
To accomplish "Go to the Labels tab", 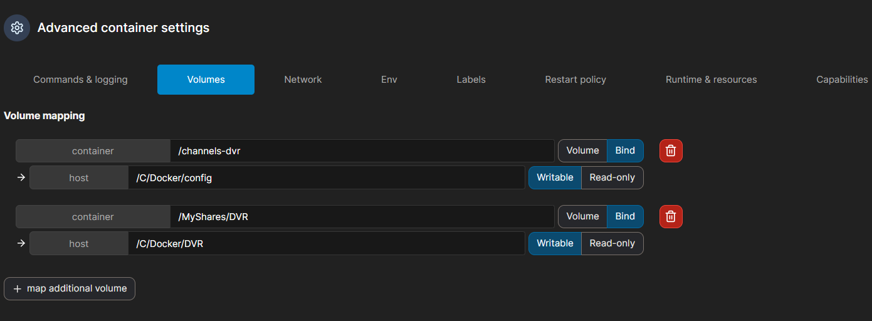I will [471, 80].
